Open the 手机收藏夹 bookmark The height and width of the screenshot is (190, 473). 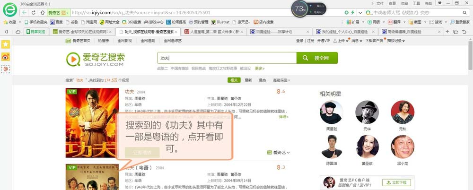coord(36,22)
